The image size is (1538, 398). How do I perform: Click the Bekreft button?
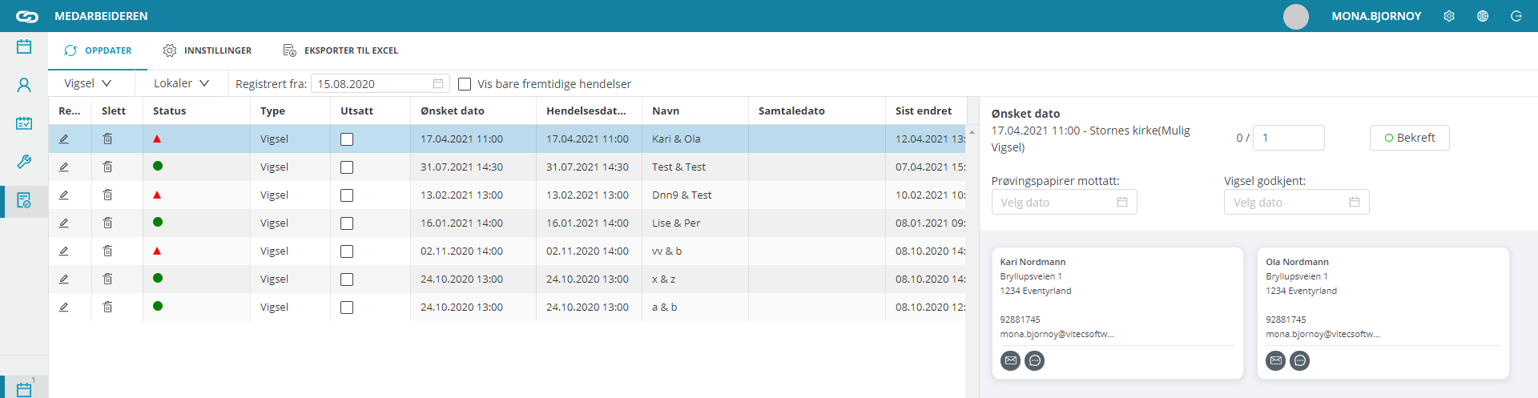point(1410,138)
